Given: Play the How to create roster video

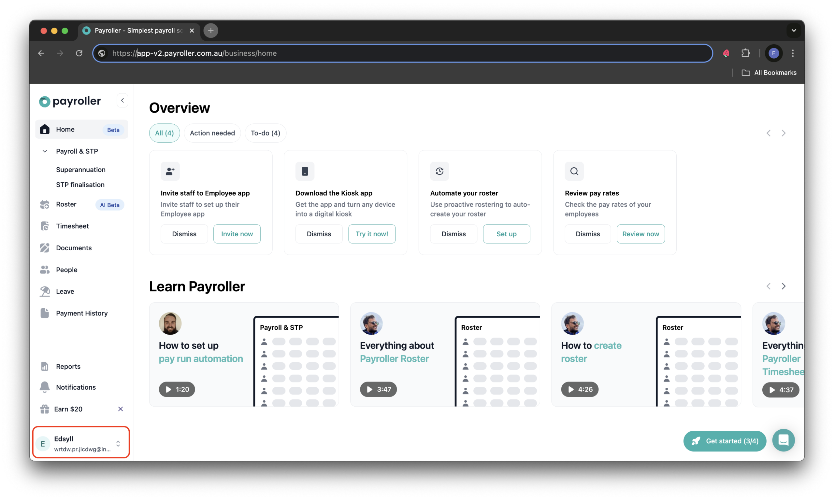Looking at the screenshot, I should (580, 389).
